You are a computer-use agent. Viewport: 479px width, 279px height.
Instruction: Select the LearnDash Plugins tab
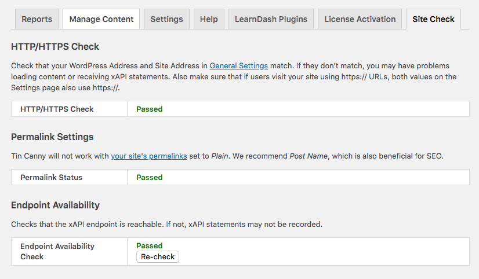[x=271, y=19]
